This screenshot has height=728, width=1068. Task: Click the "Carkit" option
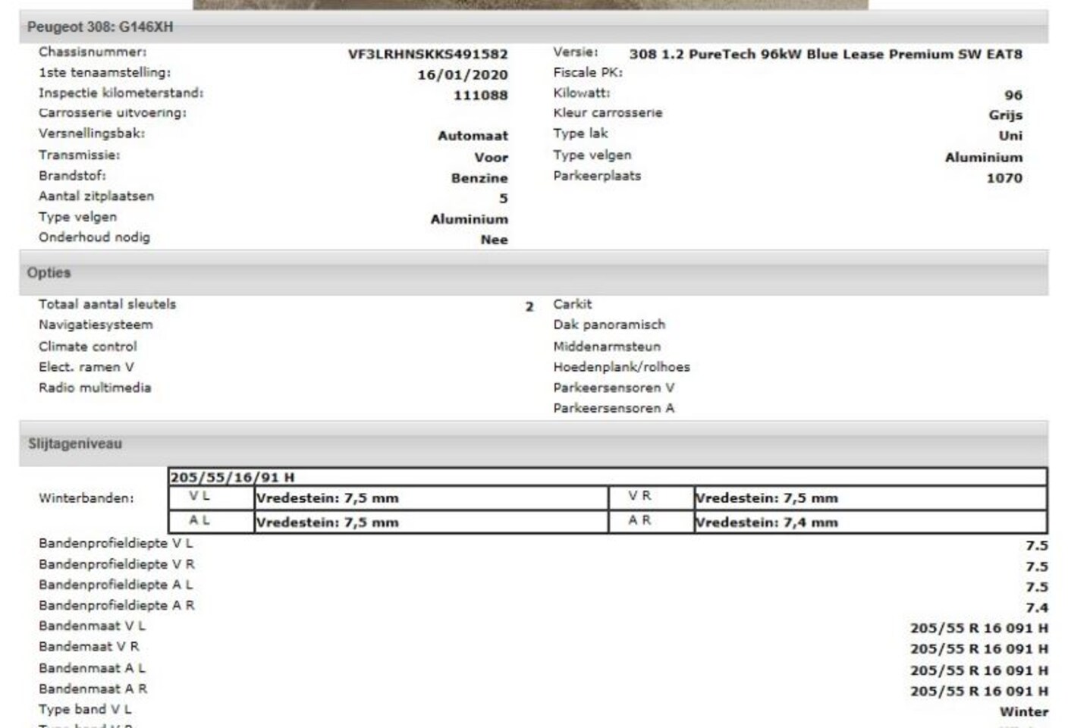tap(573, 303)
